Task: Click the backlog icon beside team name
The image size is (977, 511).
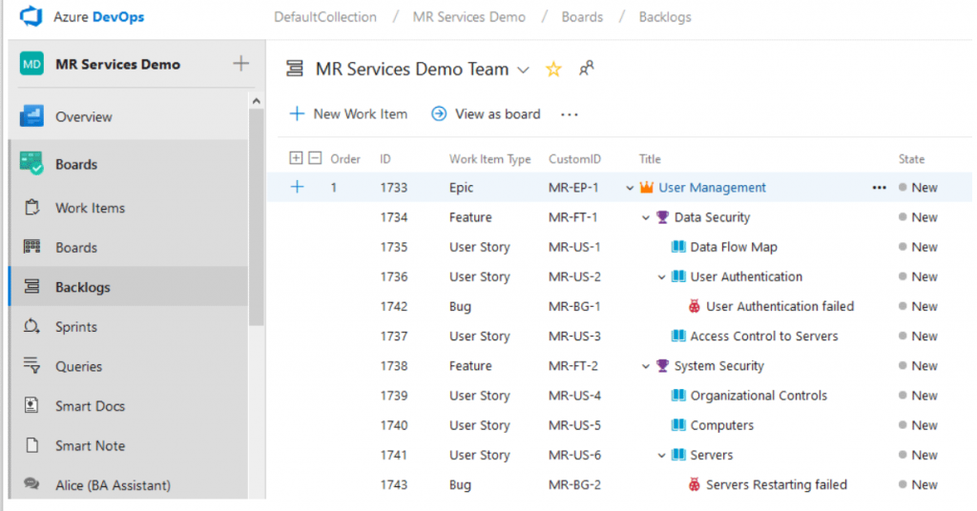Action: click(295, 69)
